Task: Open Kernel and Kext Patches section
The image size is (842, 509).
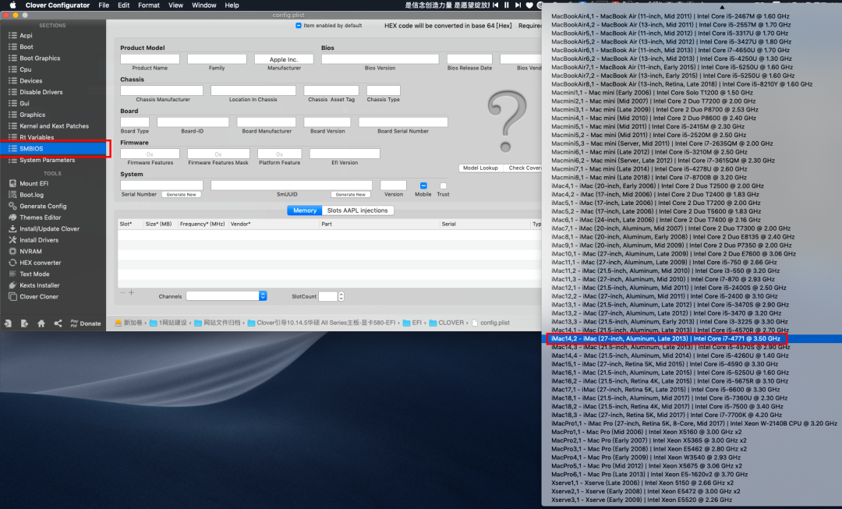Action: [55, 125]
